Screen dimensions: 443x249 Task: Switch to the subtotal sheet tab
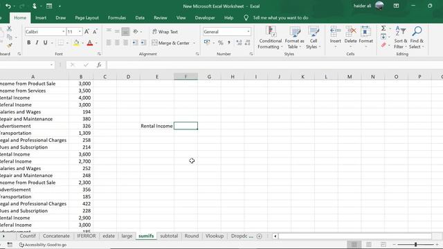point(169,236)
